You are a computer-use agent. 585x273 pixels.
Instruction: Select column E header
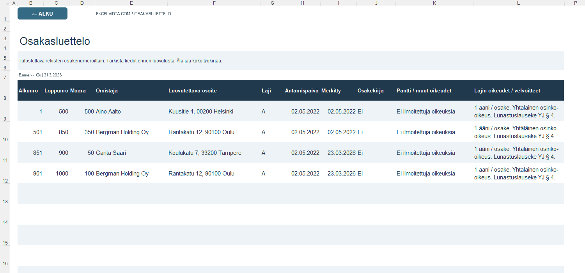tap(131, 3)
